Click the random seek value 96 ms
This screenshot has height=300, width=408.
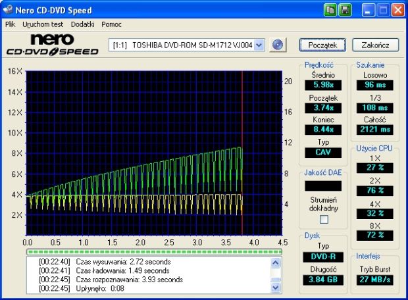coord(374,85)
